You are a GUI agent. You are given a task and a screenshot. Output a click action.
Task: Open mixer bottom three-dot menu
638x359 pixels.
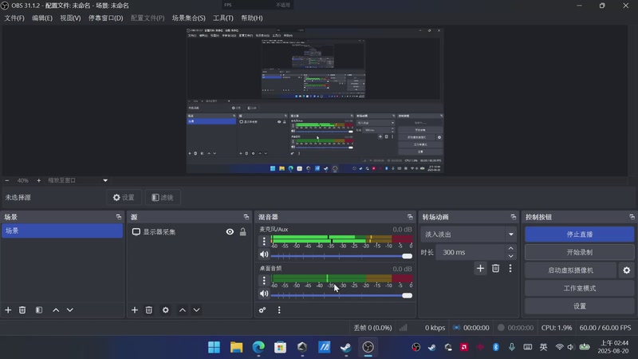click(279, 310)
